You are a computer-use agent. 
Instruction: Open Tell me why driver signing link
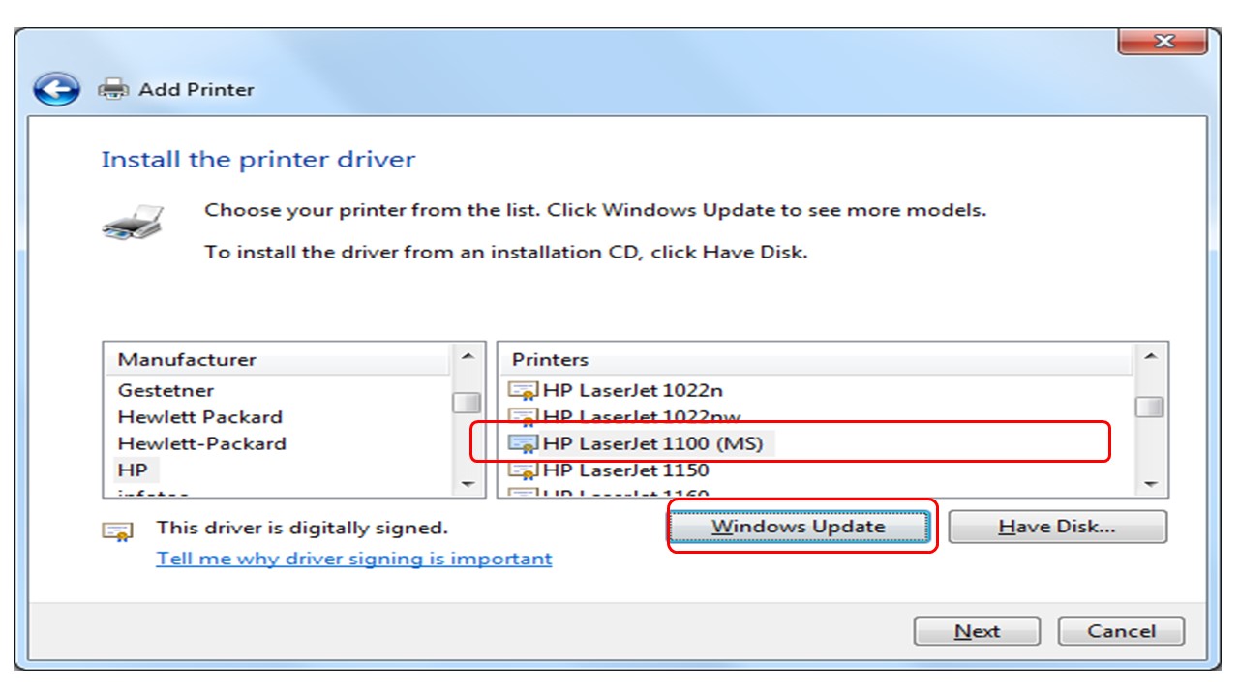tap(354, 559)
